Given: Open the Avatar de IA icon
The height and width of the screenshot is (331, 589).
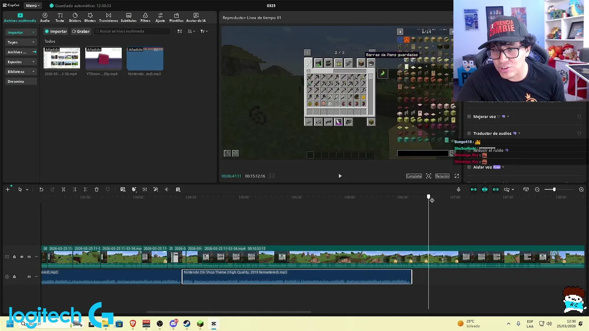Looking at the screenshot, I should (x=196, y=17).
